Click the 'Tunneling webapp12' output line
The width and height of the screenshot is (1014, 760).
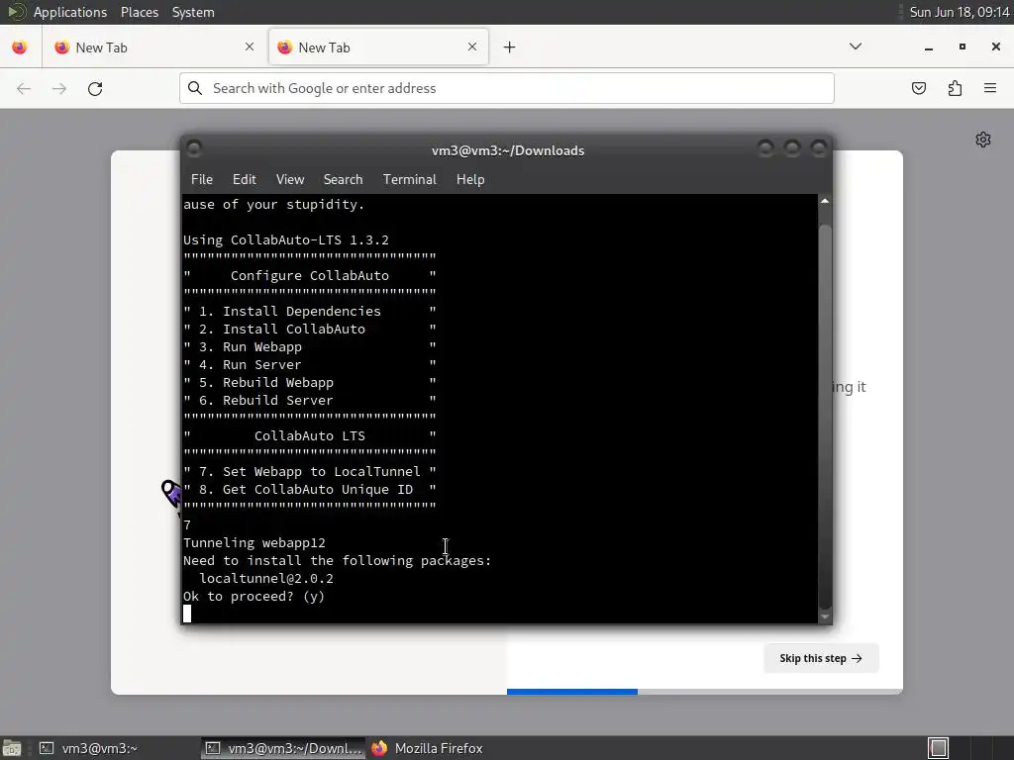[254, 543]
